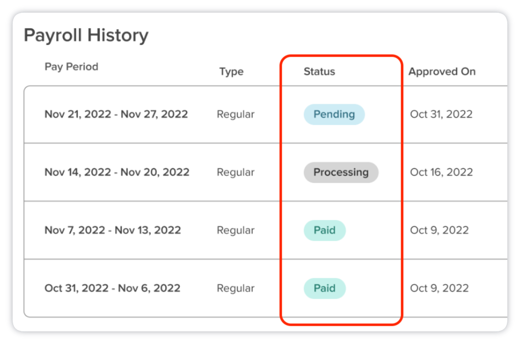Click the Oct 16, 2022 approval date
The width and height of the screenshot is (520, 344).
point(441,173)
